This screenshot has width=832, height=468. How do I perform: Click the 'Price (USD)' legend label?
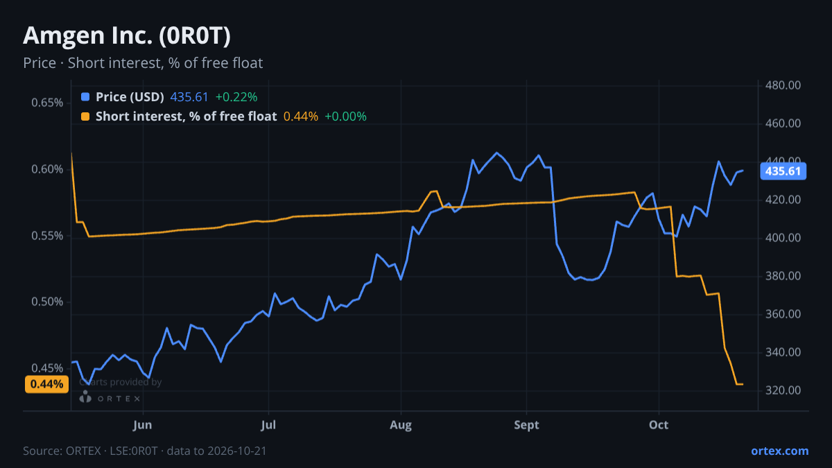click(x=130, y=97)
